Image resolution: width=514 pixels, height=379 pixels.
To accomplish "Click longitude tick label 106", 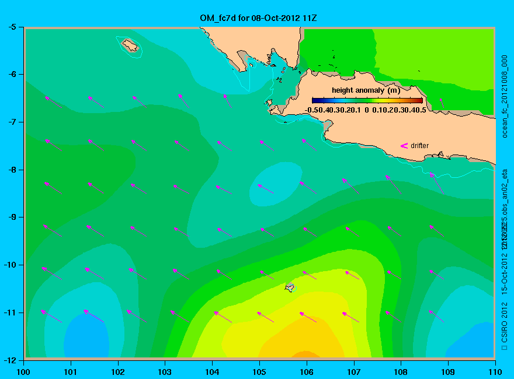I will [307, 372].
